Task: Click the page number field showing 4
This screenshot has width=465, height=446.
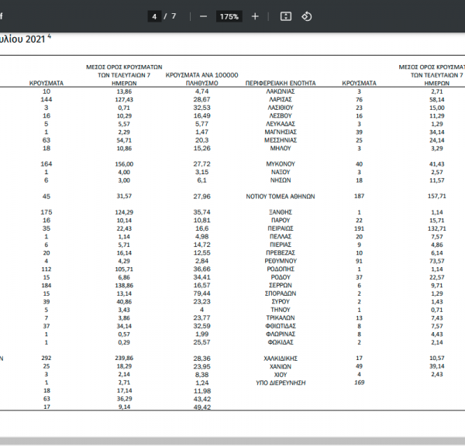Action: coord(154,16)
